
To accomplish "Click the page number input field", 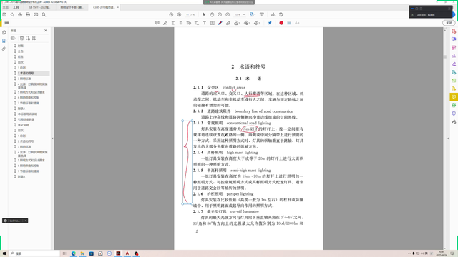I will point(187,14).
